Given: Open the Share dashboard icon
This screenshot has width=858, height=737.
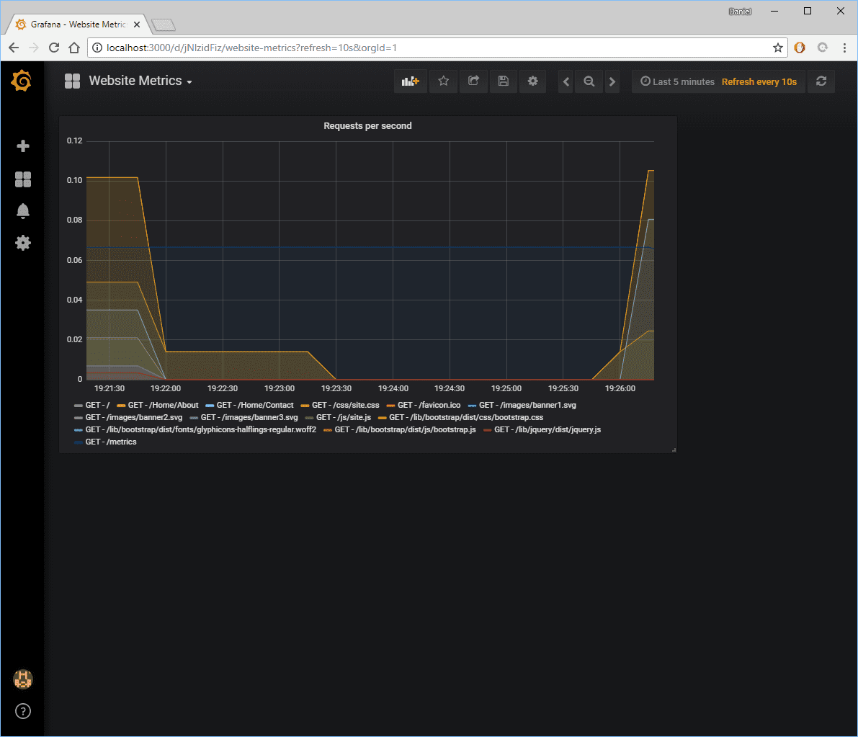Looking at the screenshot, I should [473, 81].
